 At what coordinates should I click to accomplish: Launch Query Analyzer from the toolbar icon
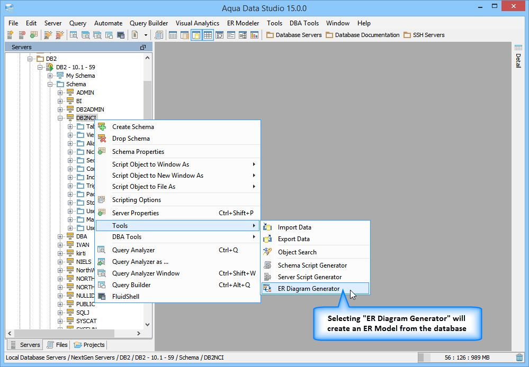pos(74,35)
